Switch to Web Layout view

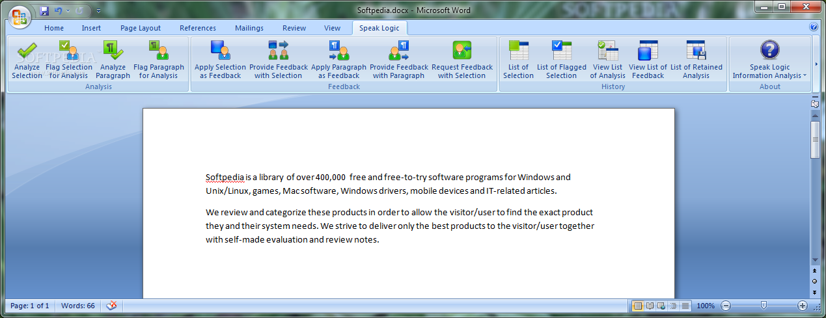(x=661, y=306)
